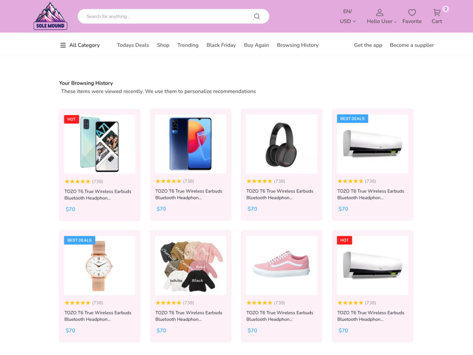Click the hamburger All Category icon

pyautogui.click(x=63, y=45)
